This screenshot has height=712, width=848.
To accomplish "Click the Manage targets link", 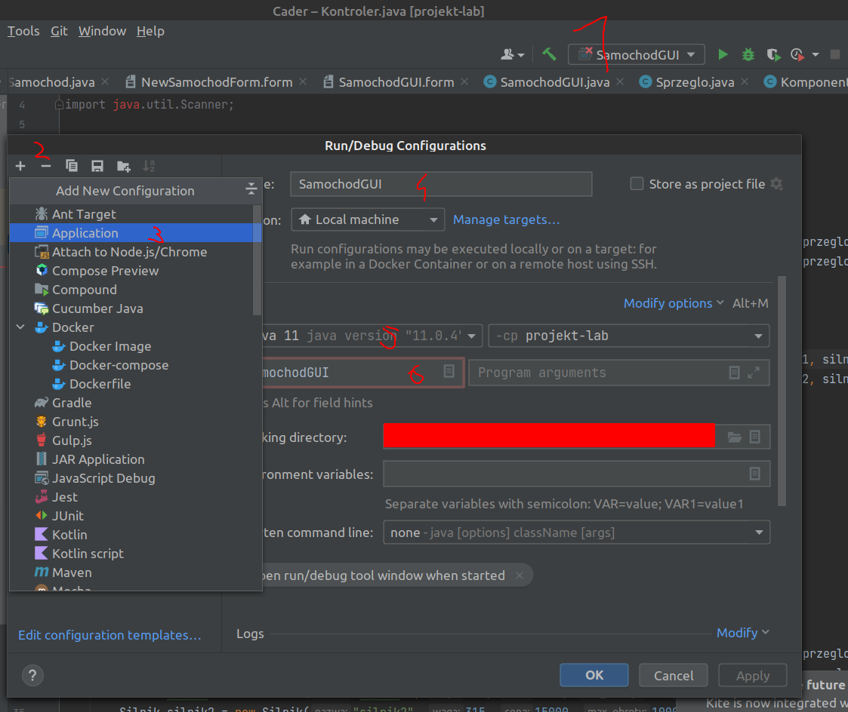I will (506, 219).
